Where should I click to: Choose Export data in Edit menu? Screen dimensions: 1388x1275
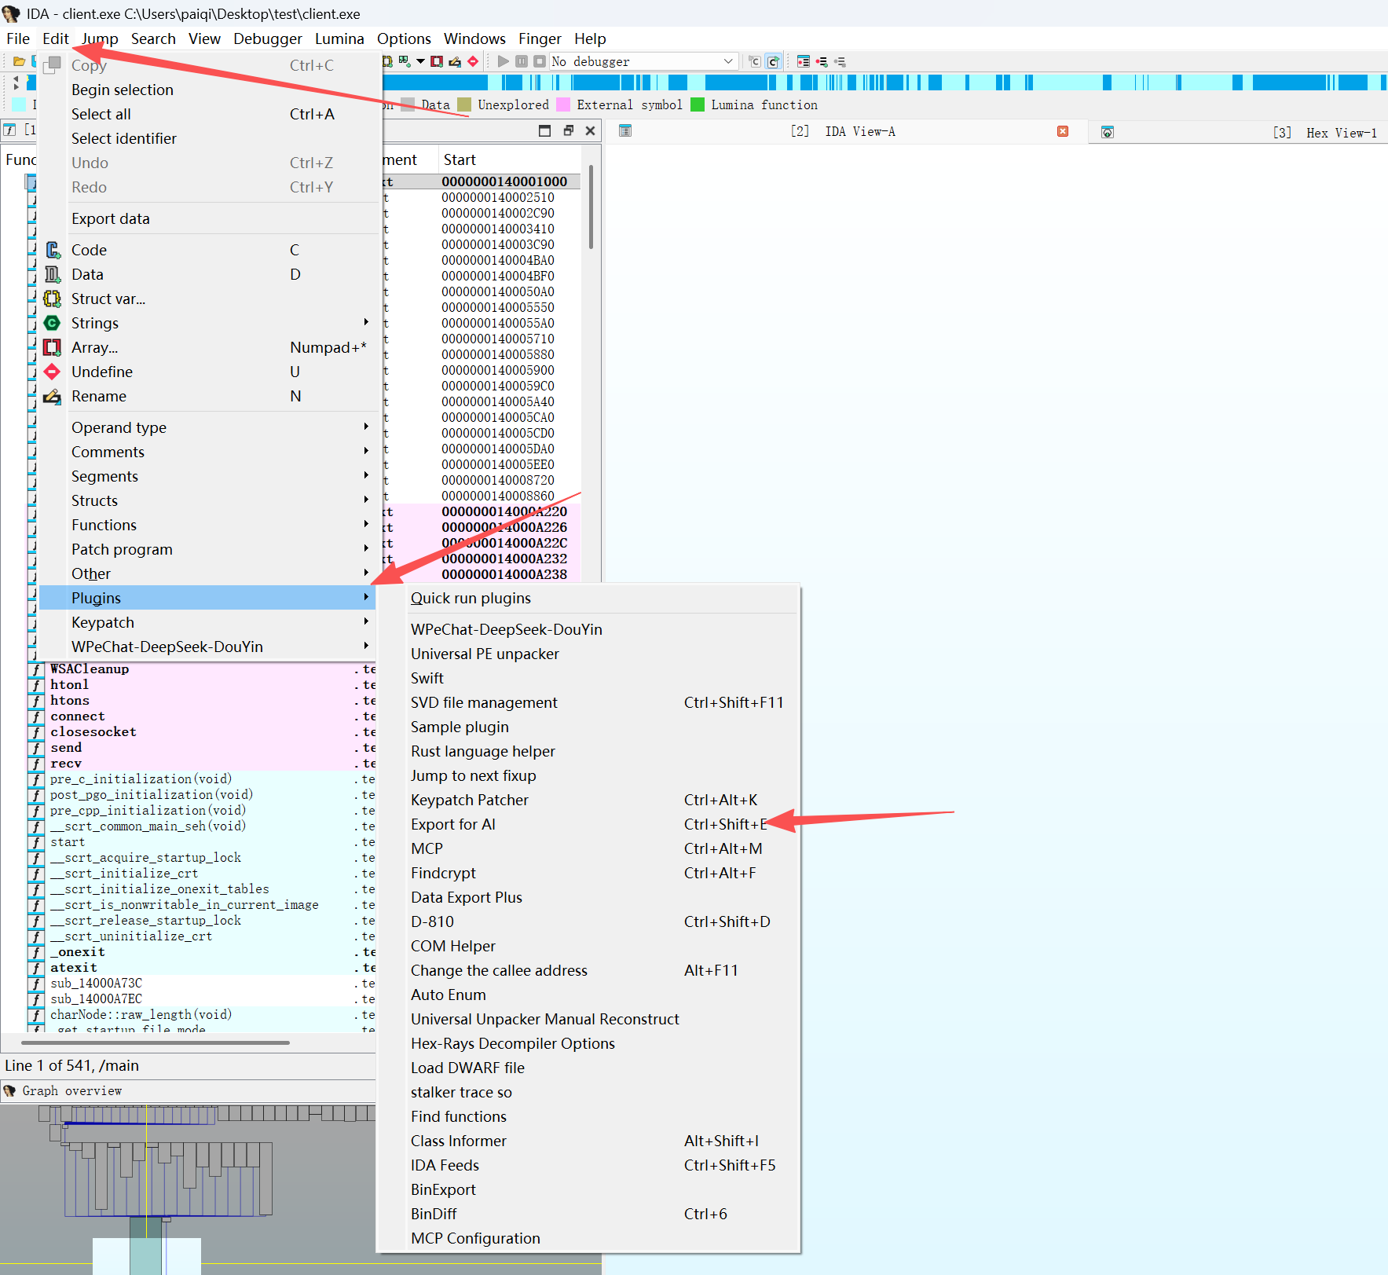point(211,218)
